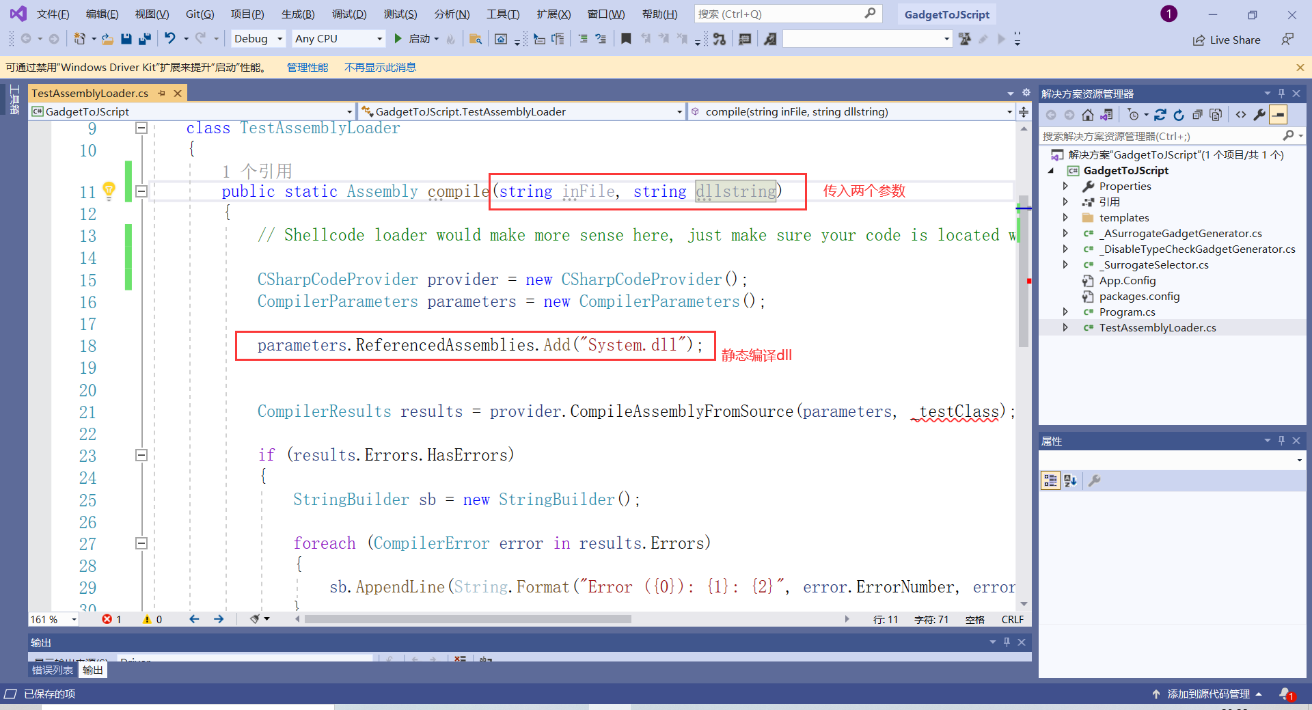Click the Live Share button
Viewport: 1312px width, 710px height.
point(1227,40)
